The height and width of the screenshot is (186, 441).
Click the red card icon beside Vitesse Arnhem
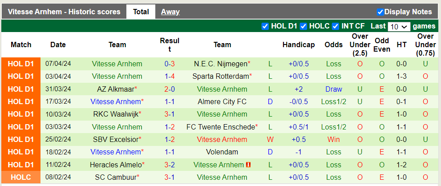point(249,165)
